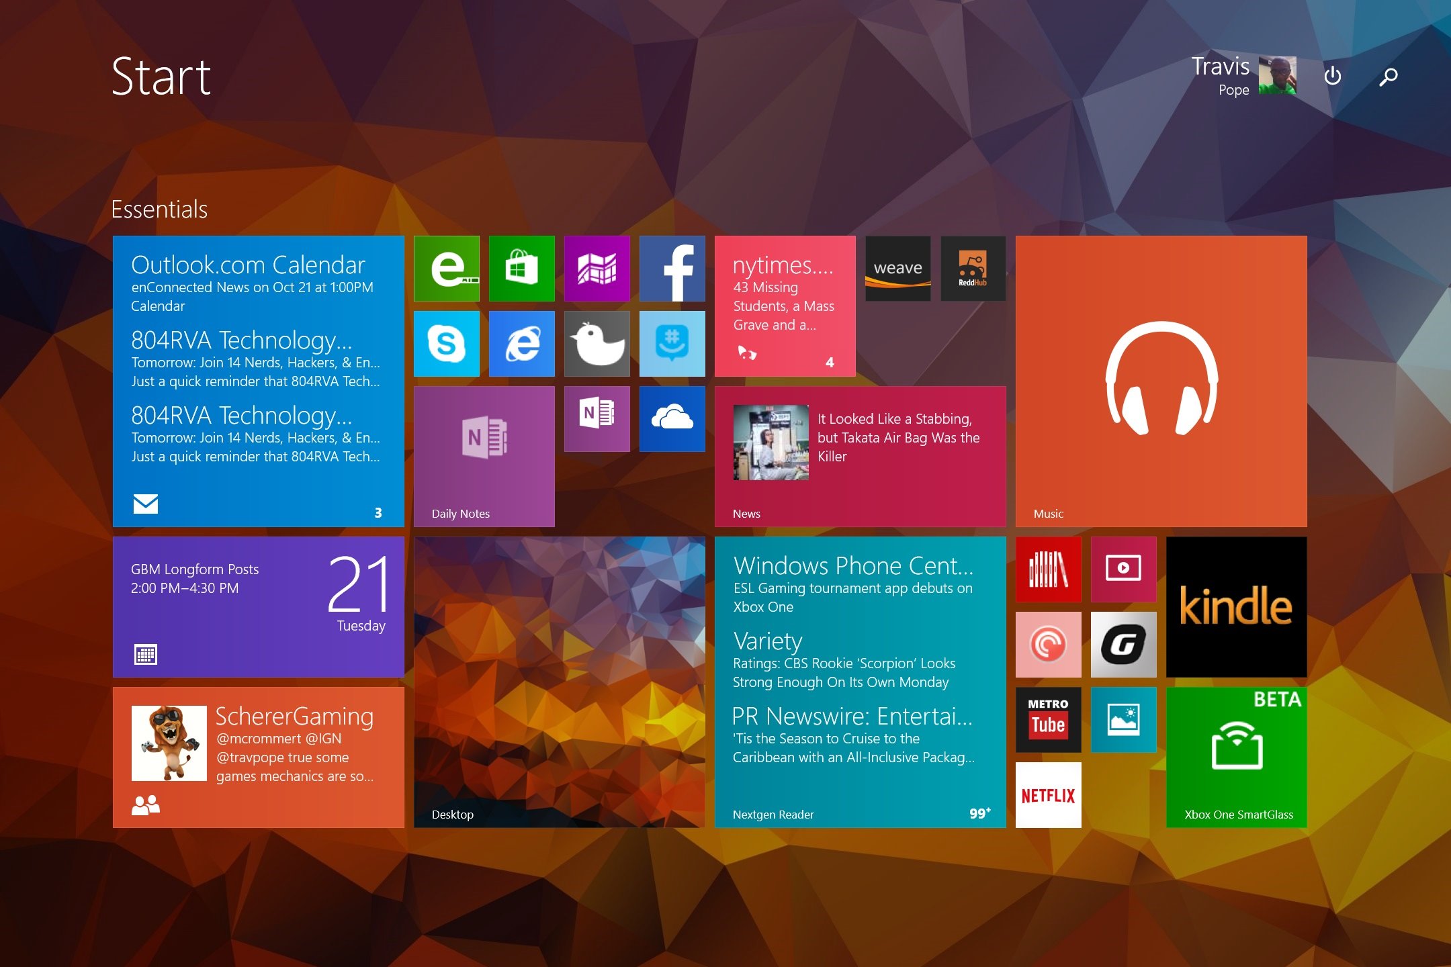The width and height of the screenshot is (1451, 967).
Task: Open the light blue hashtag chat tile
Action: (x=672, y=344)
